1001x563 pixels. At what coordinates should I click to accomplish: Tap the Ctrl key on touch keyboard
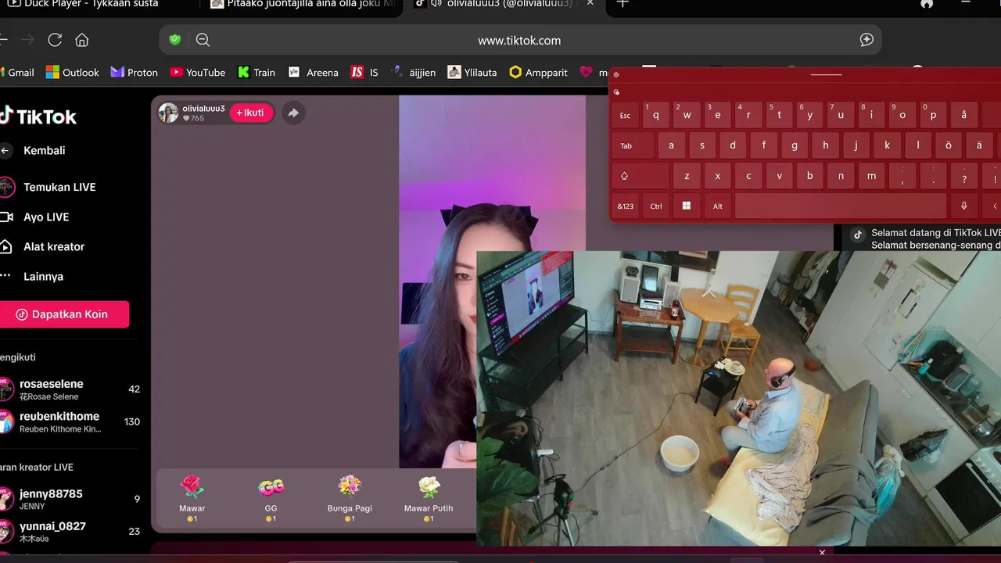[656, 206]
